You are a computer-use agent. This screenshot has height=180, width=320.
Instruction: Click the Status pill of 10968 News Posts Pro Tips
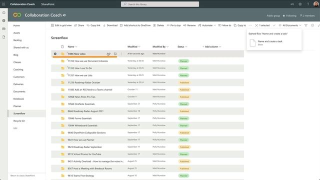[184, 97]
